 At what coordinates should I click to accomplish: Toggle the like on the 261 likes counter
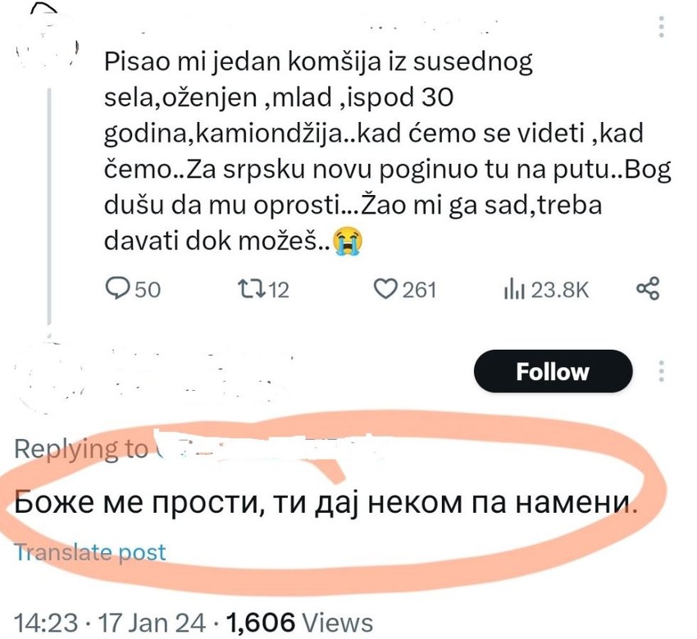point(410,289)
